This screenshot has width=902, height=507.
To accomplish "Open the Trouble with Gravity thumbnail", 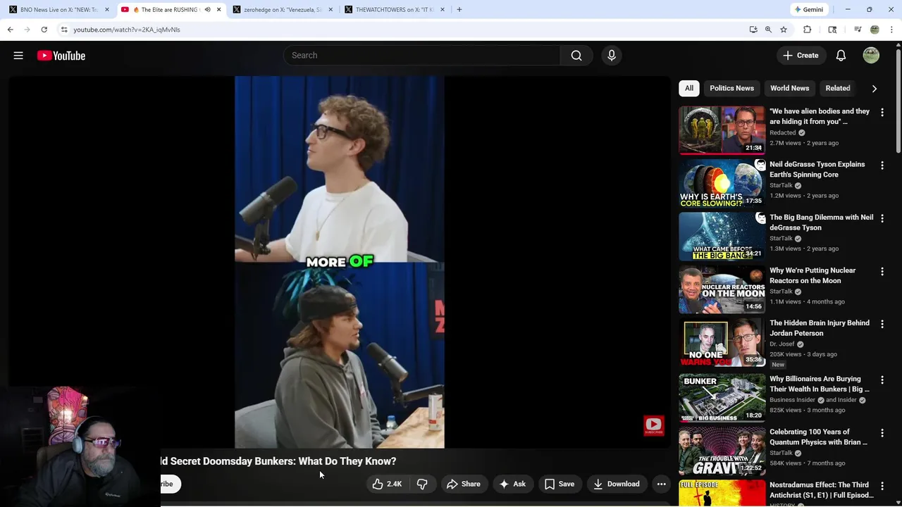I will 722,451.
